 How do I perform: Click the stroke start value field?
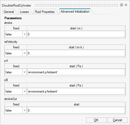click(x=76, y=34)
